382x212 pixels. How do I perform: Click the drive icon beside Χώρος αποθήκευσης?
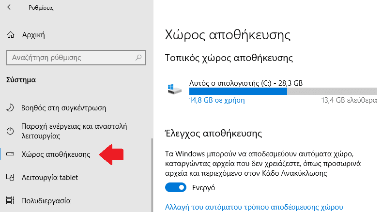[10, 154]
